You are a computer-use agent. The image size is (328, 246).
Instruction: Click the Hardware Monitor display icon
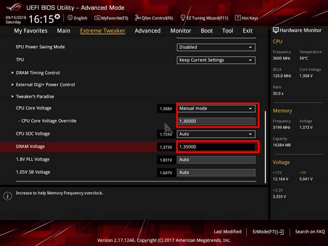275,30
